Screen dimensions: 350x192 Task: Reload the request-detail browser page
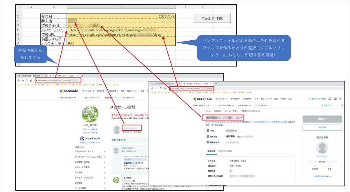click(161, 88)
